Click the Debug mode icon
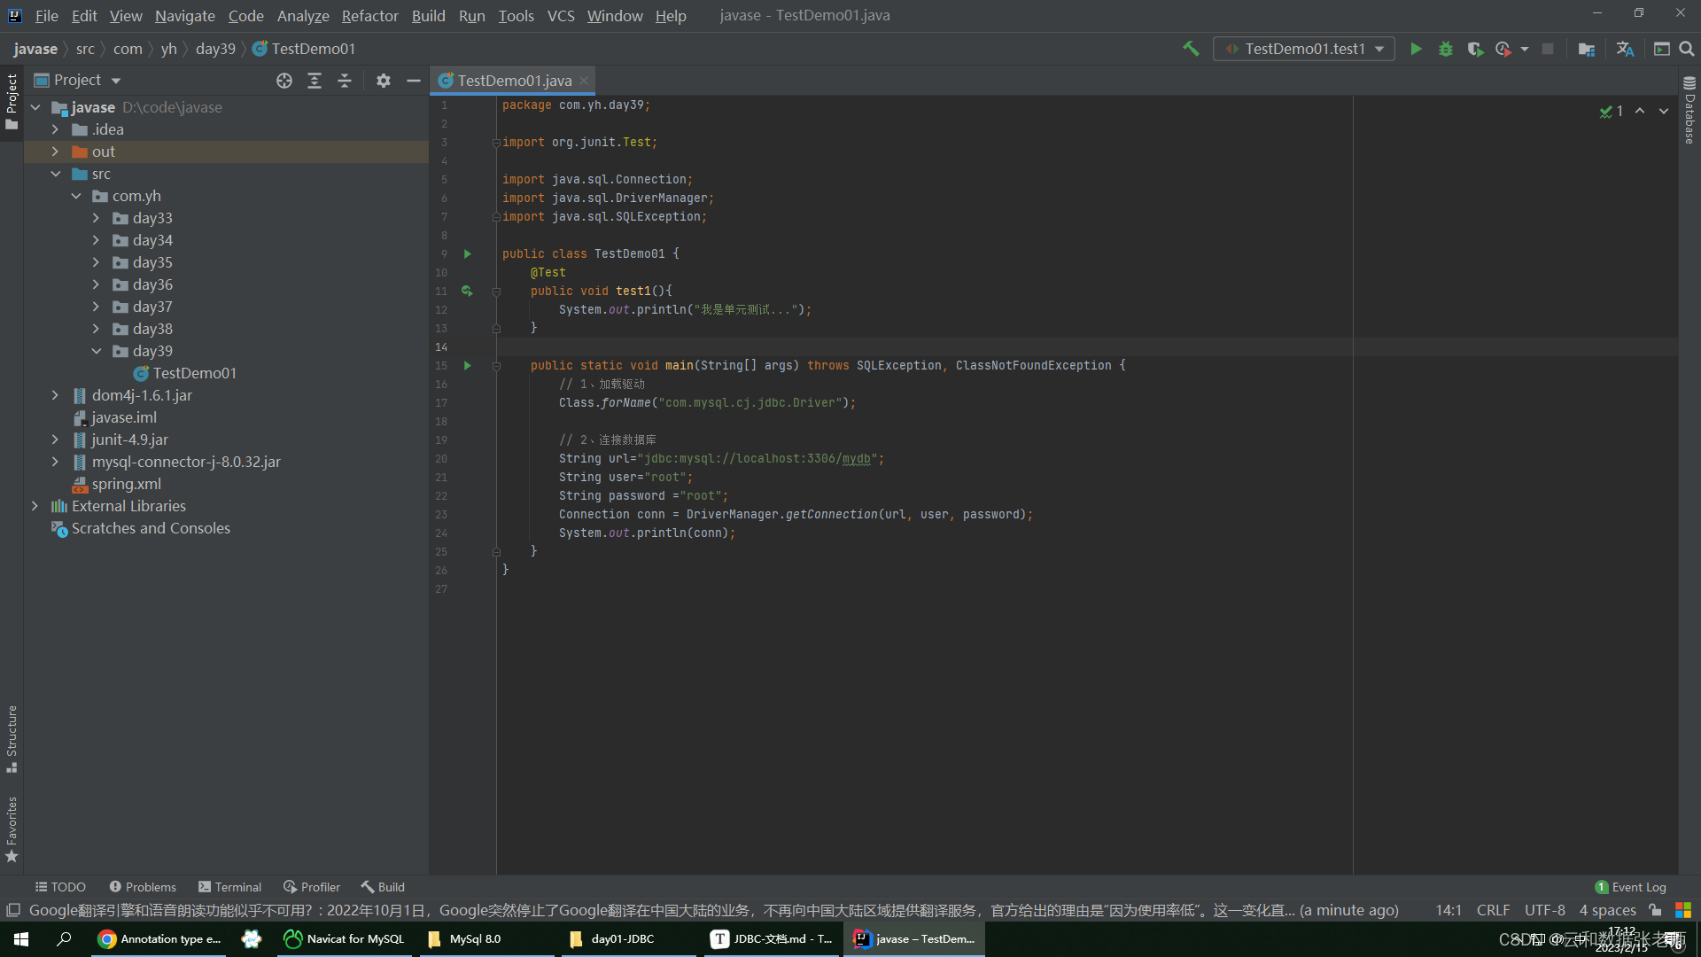The image size is (1701, 957). pyautogui.click(x=1445, y=49)
